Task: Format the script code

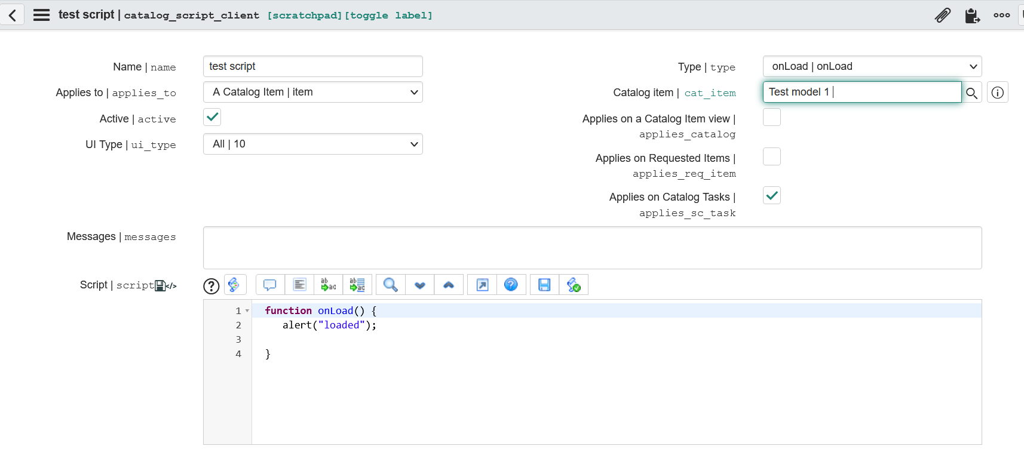Action: 299,285
